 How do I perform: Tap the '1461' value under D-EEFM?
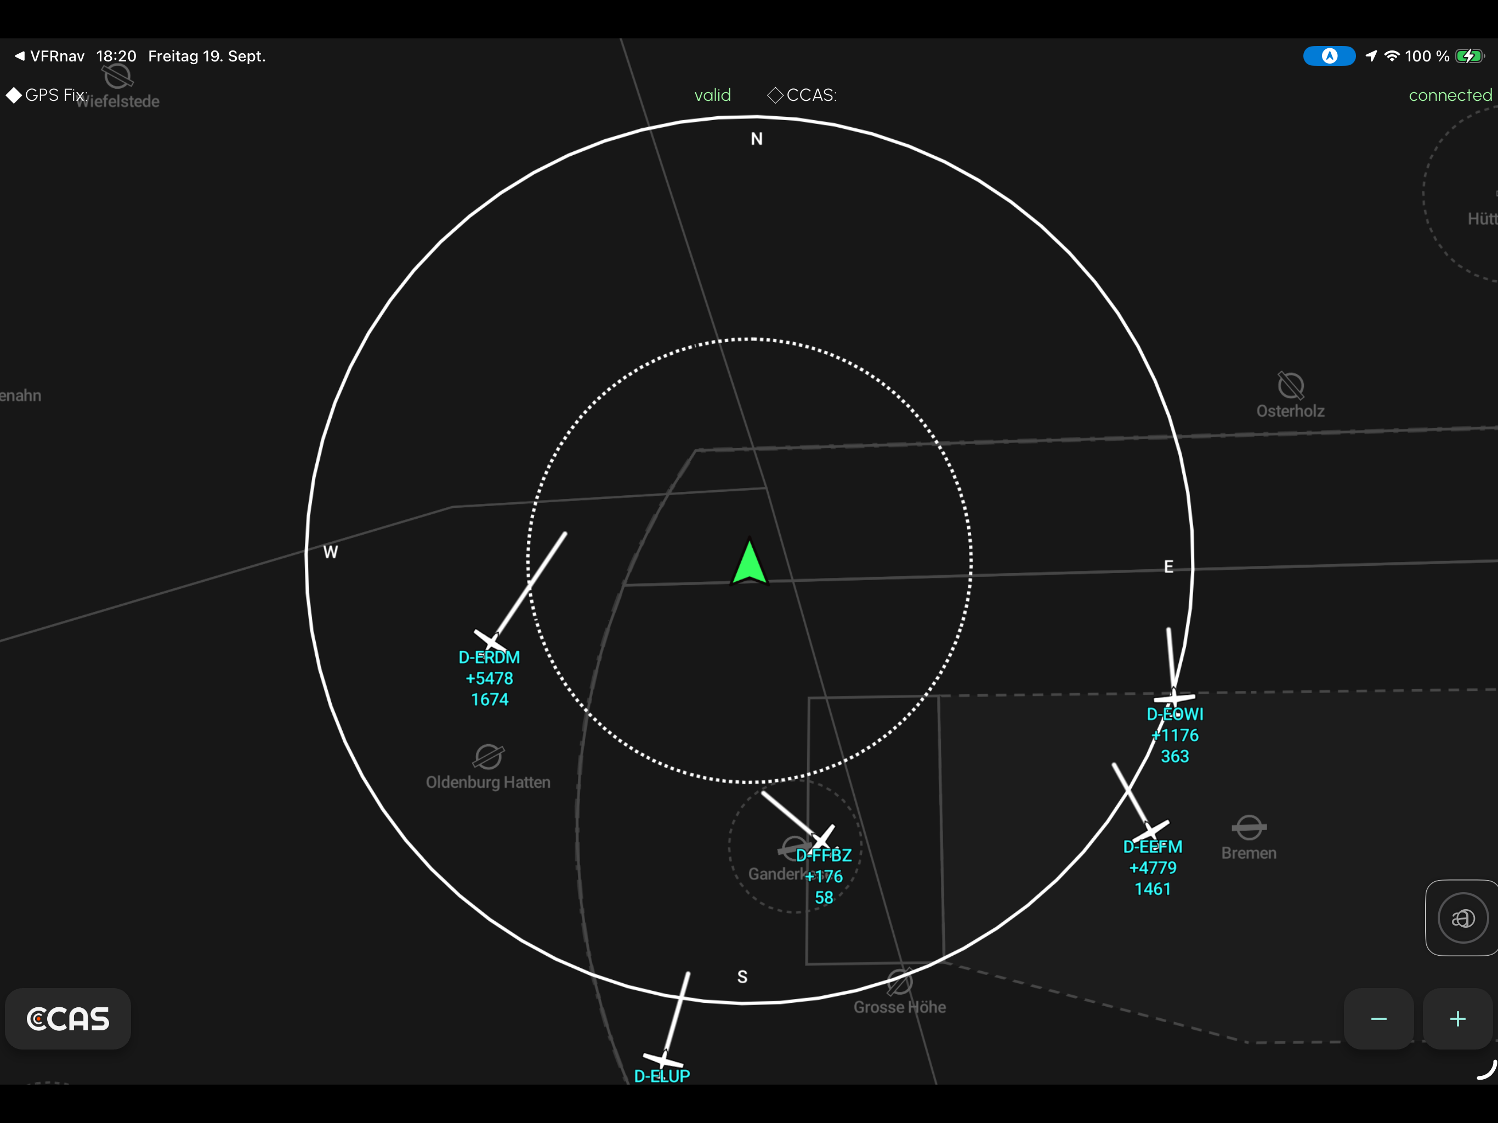click(1152, 889)
